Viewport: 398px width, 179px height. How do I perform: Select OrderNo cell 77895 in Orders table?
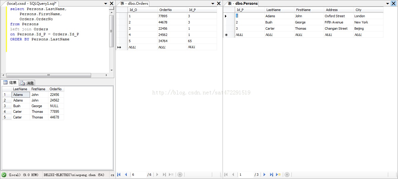tap(172, 16)
